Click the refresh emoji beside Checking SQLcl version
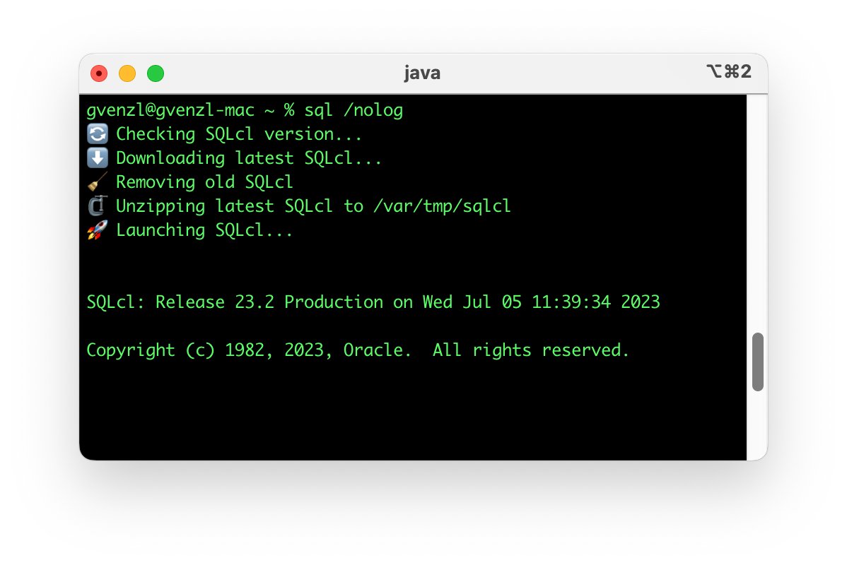Image resolution: width=847 pixels, height=565 pixels. [x=98, y=133]
